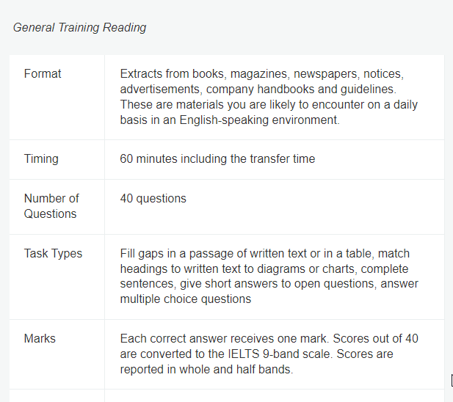
Task: Click the 'are converted to the IELTS 9-band scale' line
Action: point(256,354)
